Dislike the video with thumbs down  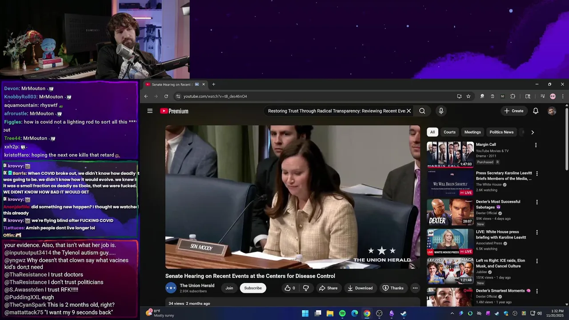(306, 288)
